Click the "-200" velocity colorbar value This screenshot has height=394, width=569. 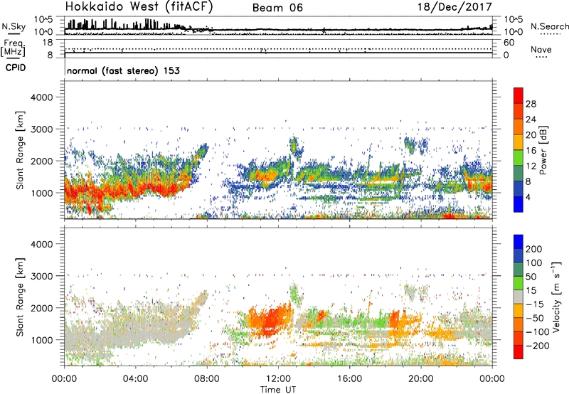pos(538,346)
